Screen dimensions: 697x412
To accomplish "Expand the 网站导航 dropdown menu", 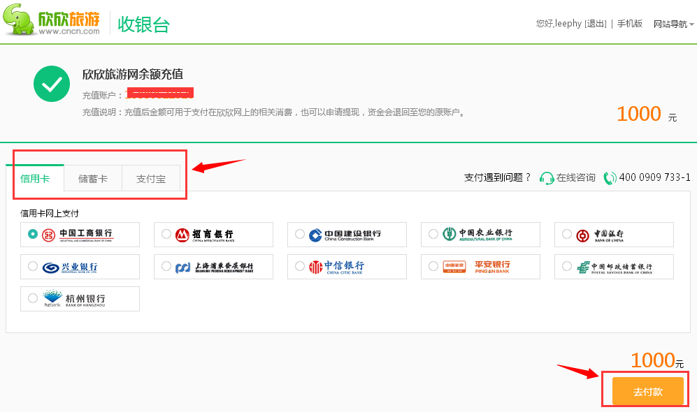I will pyautogui.click(x=673, y=24).
